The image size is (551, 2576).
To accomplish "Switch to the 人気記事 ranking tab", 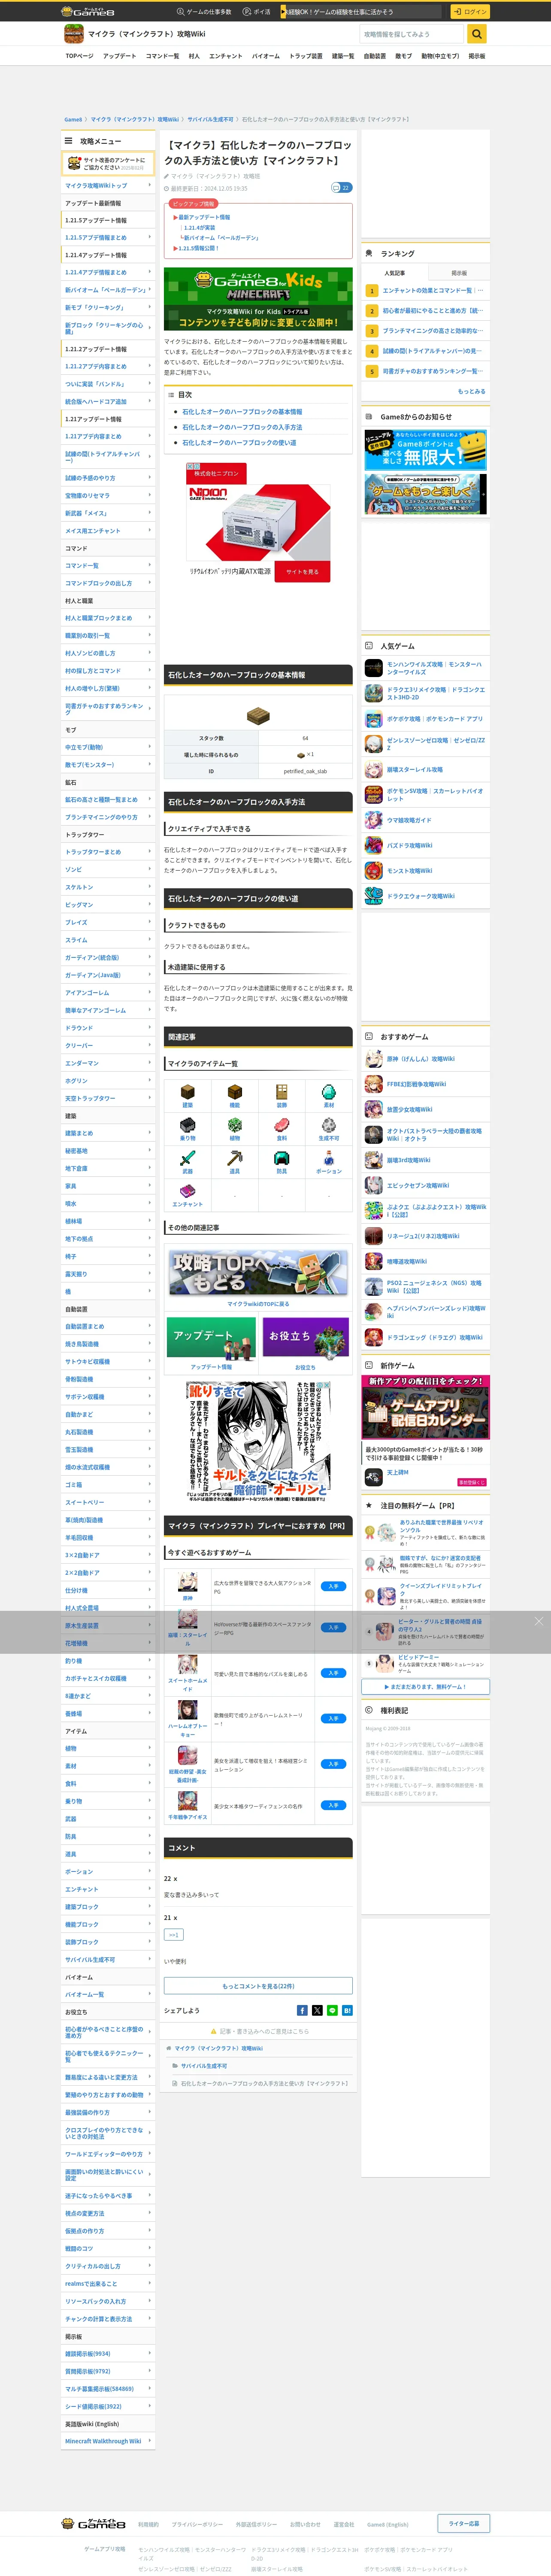I will click(394, 273).
